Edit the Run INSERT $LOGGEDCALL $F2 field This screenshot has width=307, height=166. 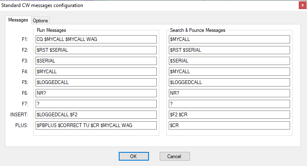pos(96,115)
